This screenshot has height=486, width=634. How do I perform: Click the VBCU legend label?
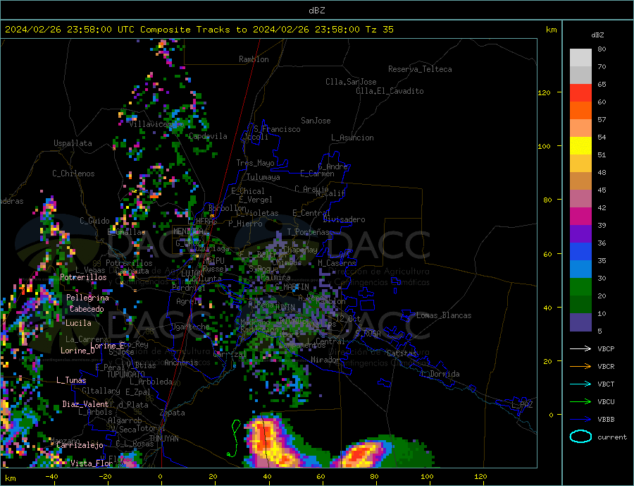tap(606, 402)
